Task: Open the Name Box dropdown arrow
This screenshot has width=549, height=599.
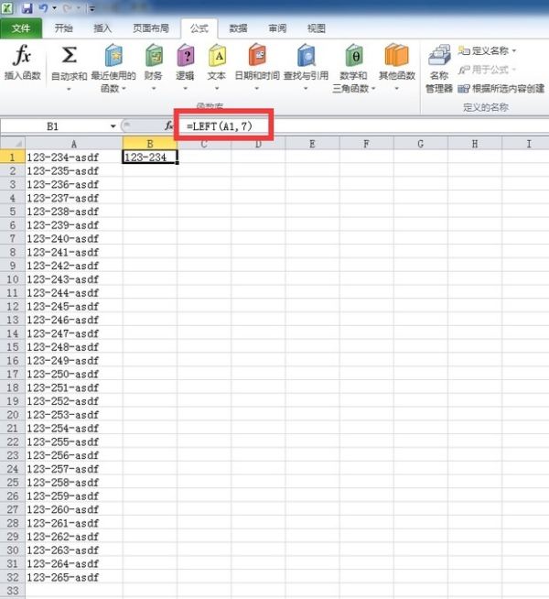Action: point(113,126)
